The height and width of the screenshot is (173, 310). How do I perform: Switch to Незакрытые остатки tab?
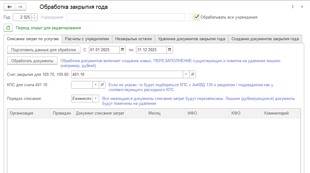tap(134, 39)
